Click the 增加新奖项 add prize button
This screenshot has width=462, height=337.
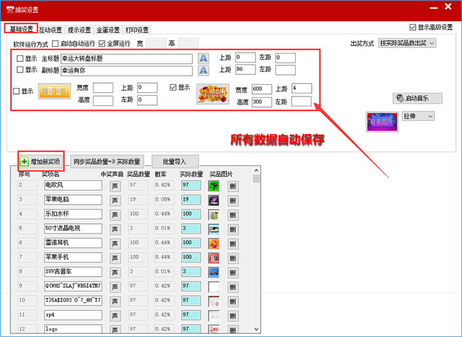pyautogui.click(x=41, y=161)
